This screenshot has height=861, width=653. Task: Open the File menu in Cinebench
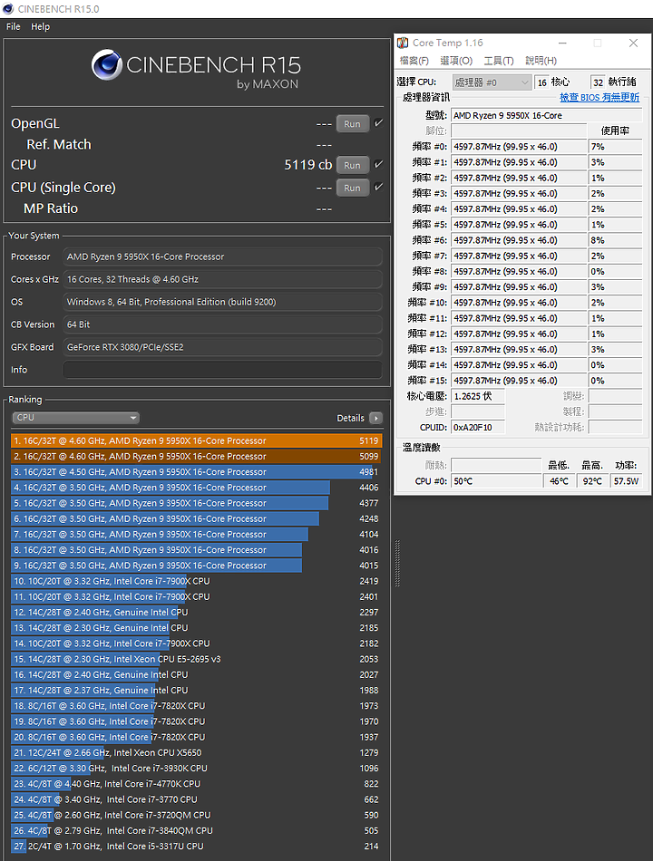[x=14, y=26]
